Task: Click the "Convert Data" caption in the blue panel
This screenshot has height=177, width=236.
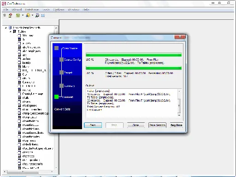Action: click(62, 109)
